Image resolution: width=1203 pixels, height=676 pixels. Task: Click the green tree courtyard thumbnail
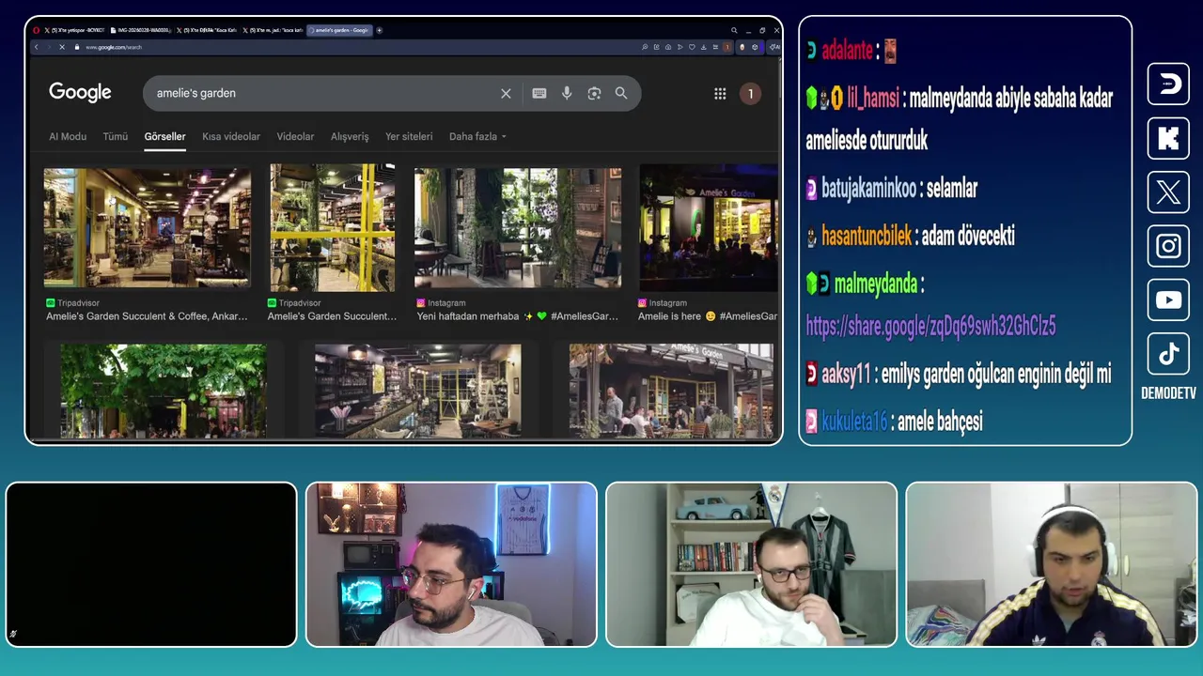(x=164, y=391)
